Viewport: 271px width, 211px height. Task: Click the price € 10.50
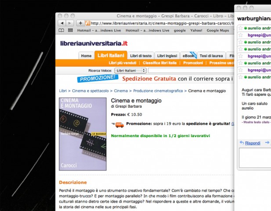pos(134,114)
